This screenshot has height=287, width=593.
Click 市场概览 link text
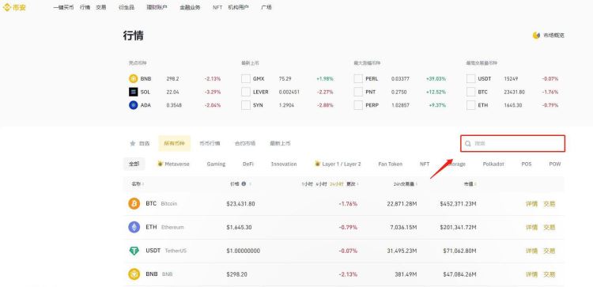(554, 35)
